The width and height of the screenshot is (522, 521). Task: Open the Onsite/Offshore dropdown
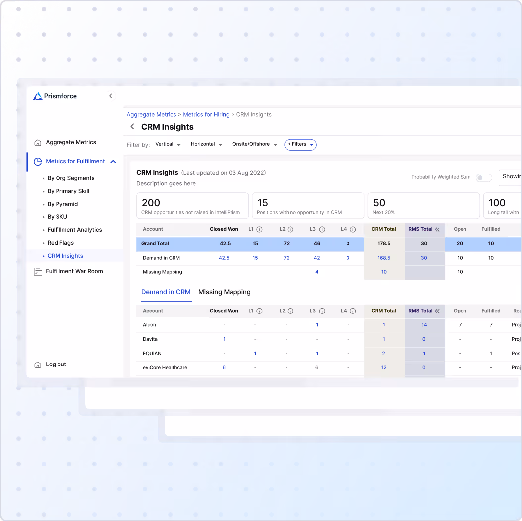click(254, 144)
